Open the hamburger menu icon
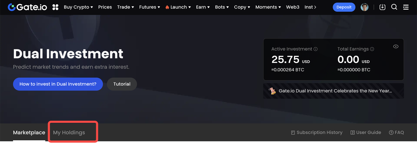This screenshot has height=164, width=417. point(406,7)
